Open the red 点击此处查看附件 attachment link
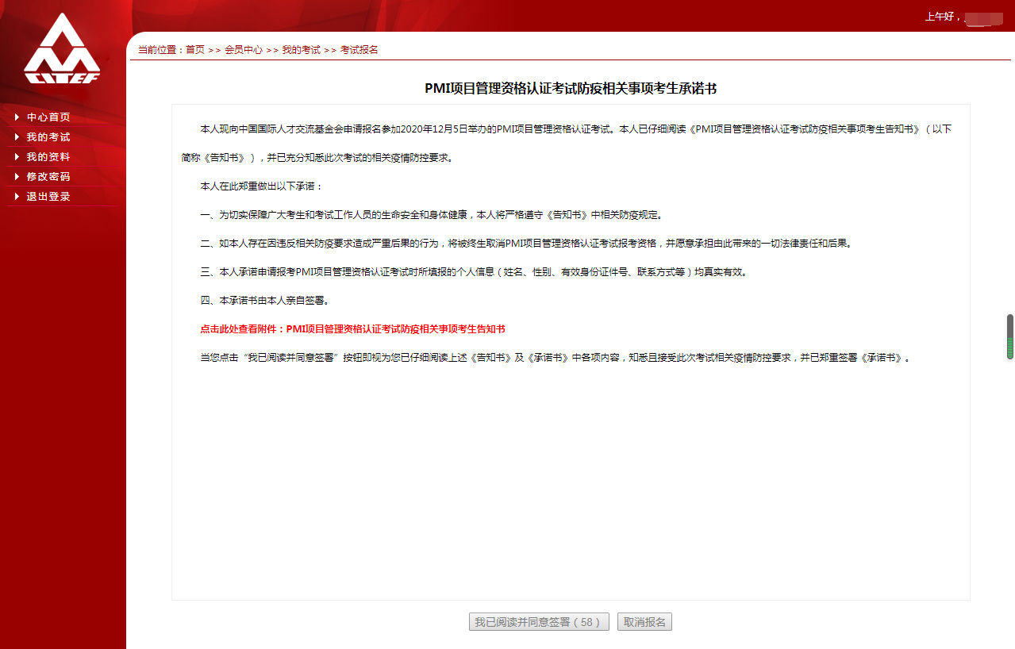Image resolution: width=1015 pixels, height=649 pixels. click(x=353, y=328)
